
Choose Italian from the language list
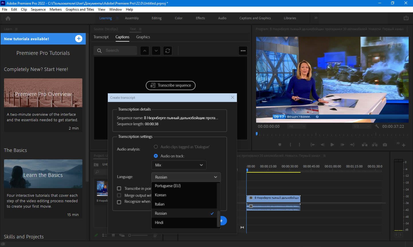pos(160,204)
